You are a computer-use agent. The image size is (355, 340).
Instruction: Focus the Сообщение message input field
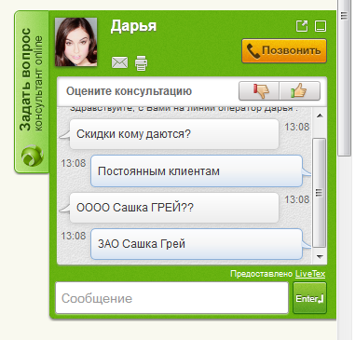[172, 298]
